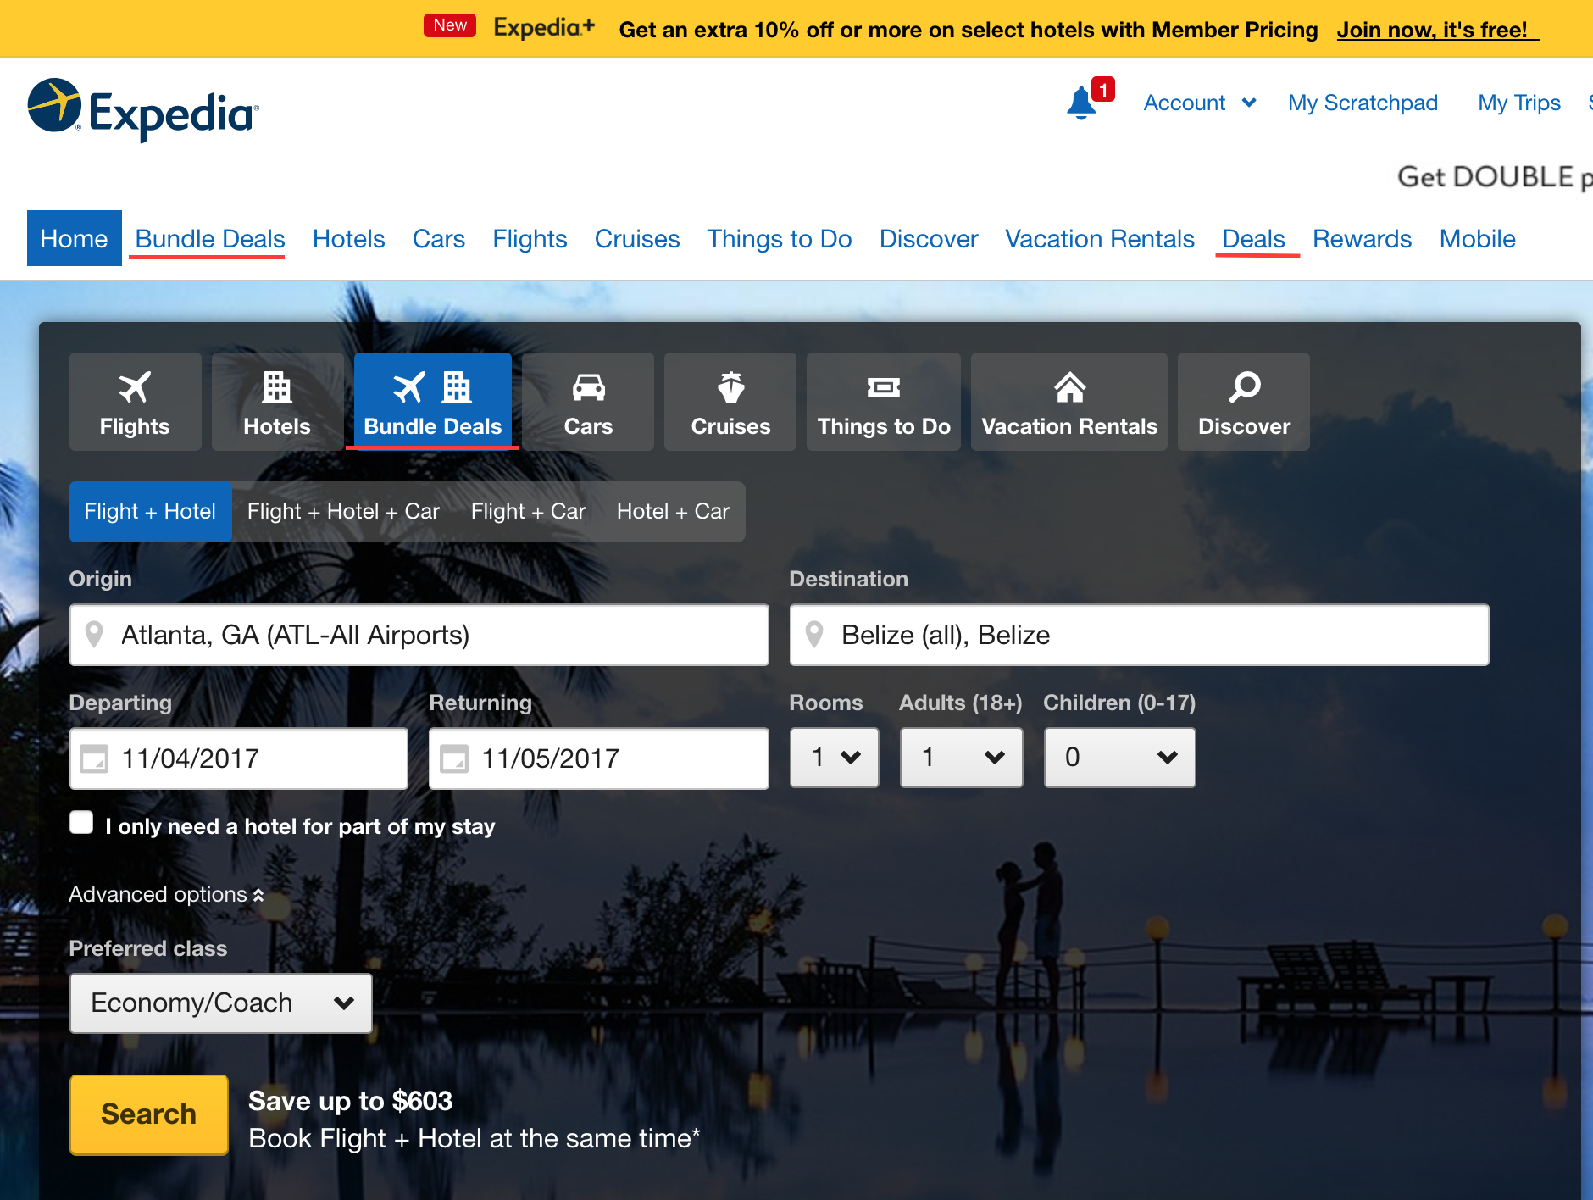This screenshot has height=1200, width=1593.
Task: Click the Expedia logo
Action: (143, 110)
